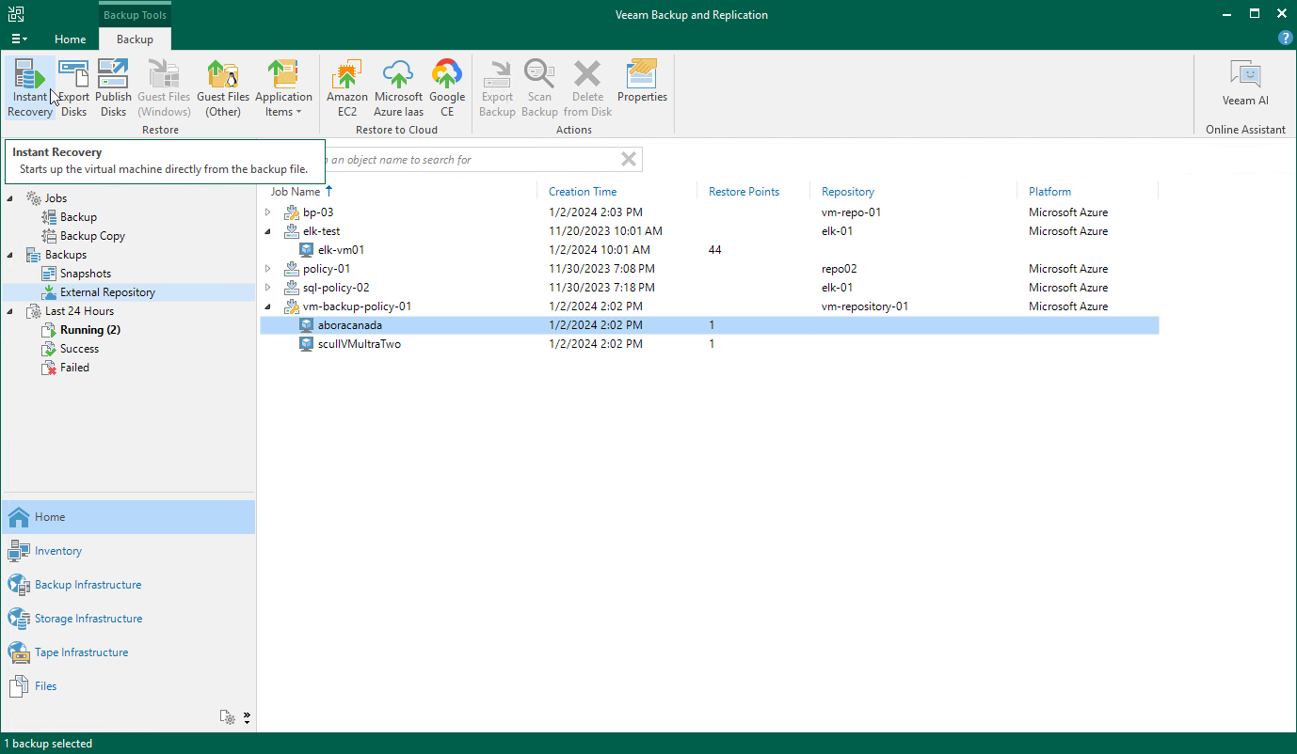Open the Inventory navigation view
Viewport: 1297px width, 754px height.
pyautogui.click(x=128, y=551)
